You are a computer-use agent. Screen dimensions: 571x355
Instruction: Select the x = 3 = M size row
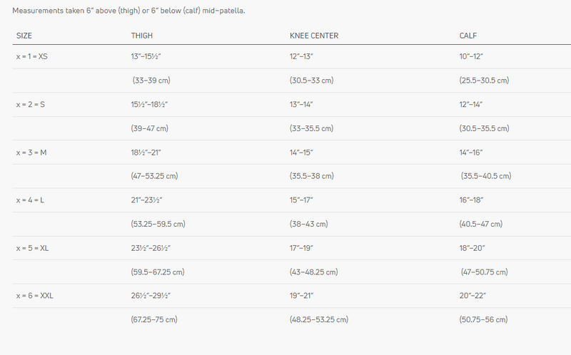[292, 153]
